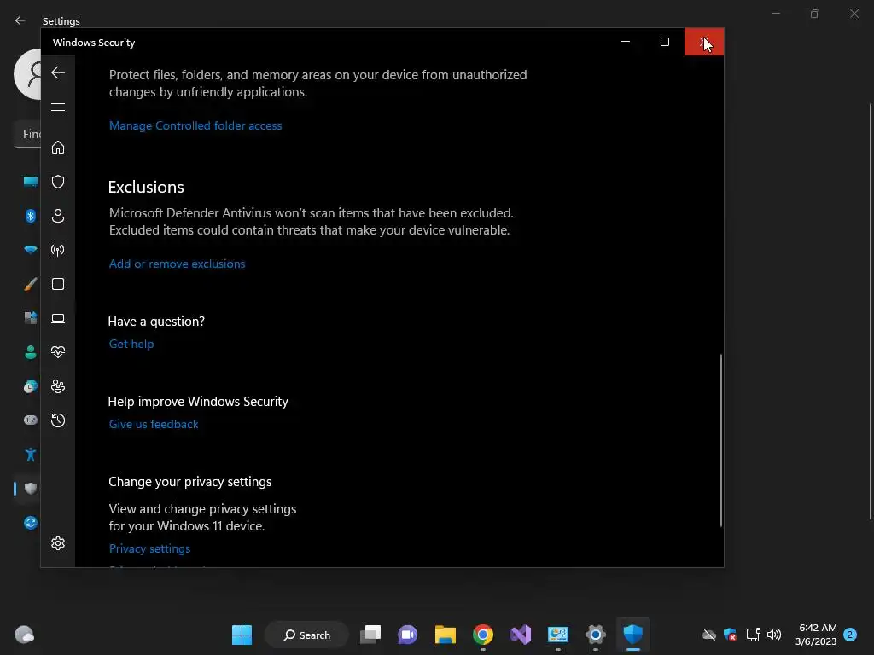Open the hamburger navigation menu
This screenshot has width=874, height=655.
coord(58,107)
